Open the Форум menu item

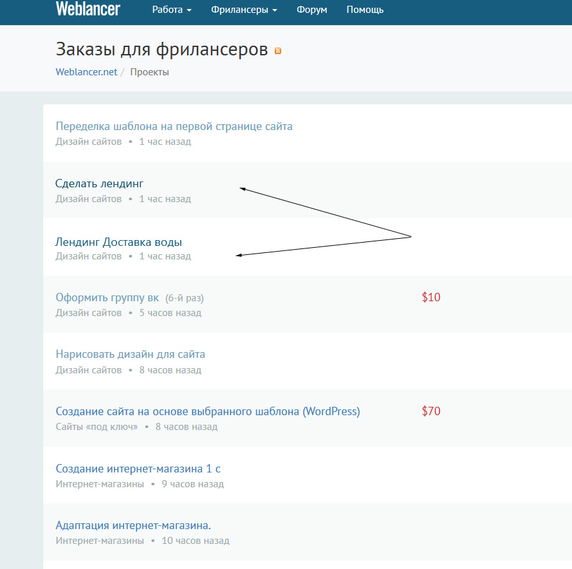(x=312, y=10)
